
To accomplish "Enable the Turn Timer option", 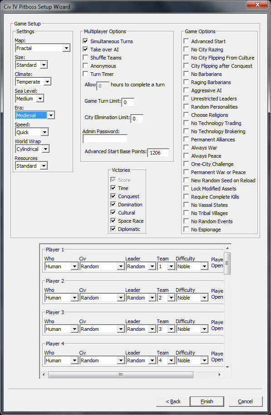I will 85,74.
